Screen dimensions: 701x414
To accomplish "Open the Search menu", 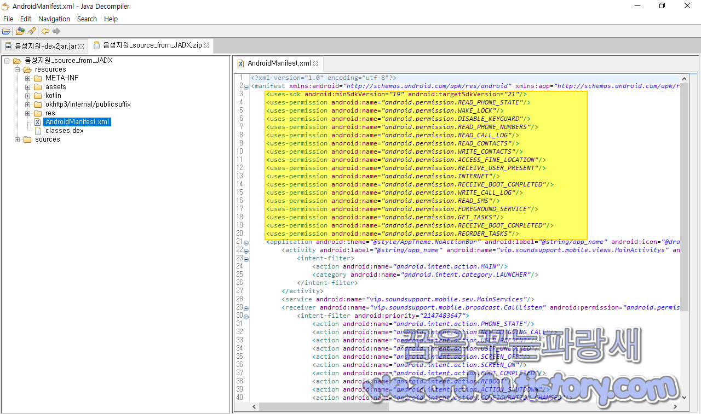I will 87,19.
